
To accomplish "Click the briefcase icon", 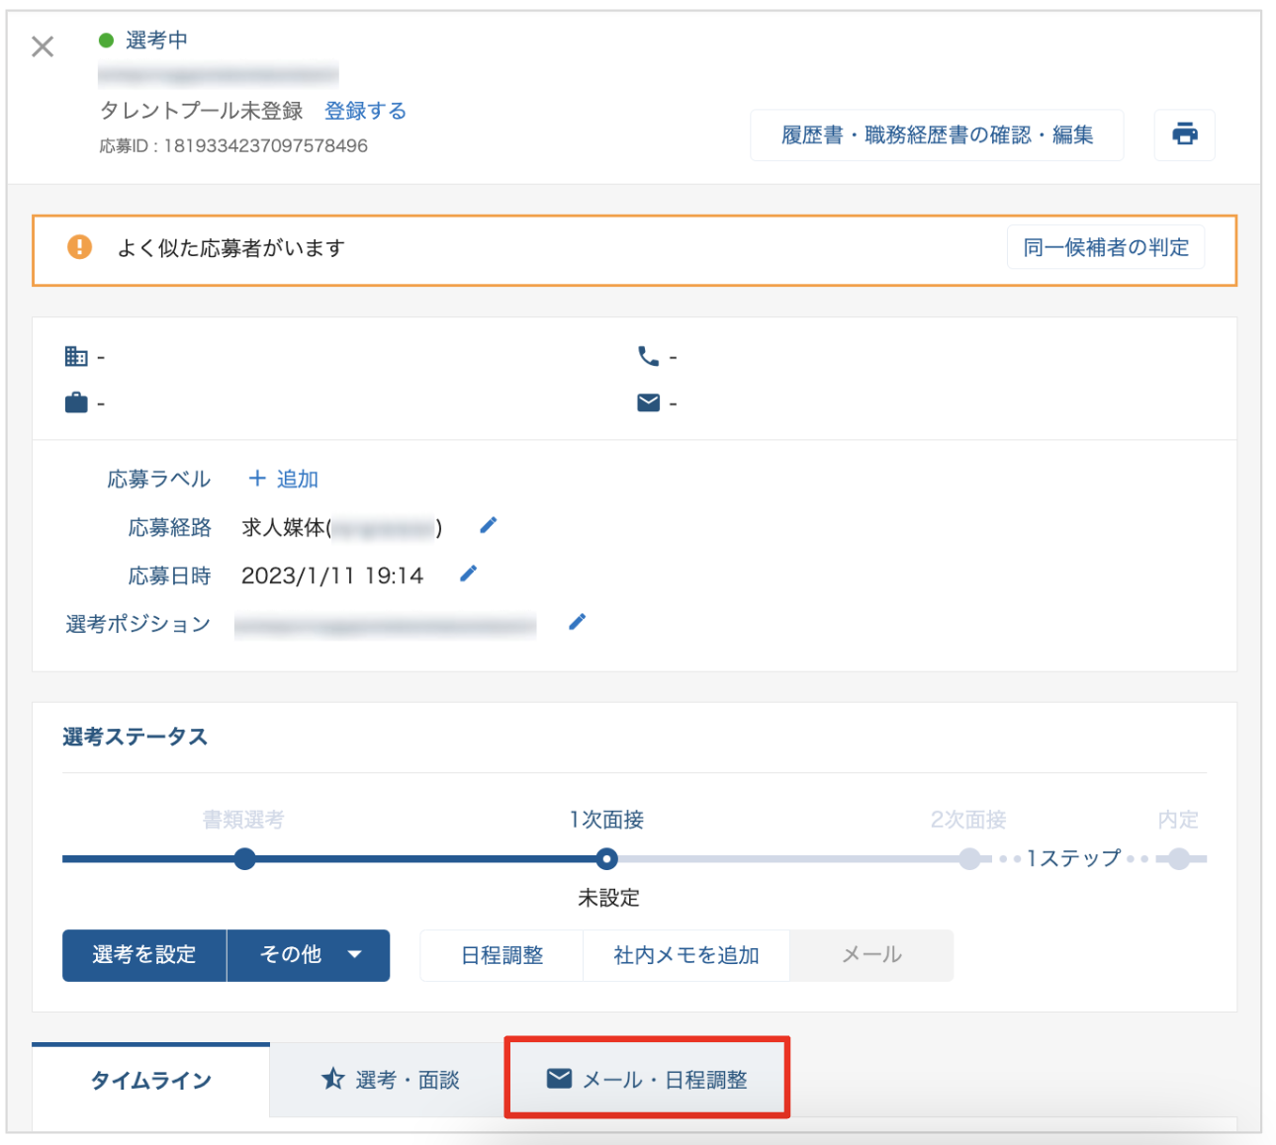I will click(x=76, y=402).
